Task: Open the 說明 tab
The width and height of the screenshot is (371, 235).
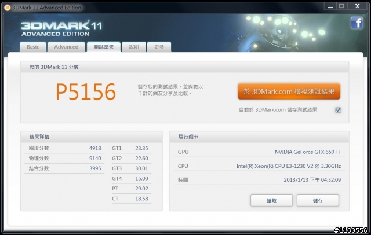Action: [134, 47]
